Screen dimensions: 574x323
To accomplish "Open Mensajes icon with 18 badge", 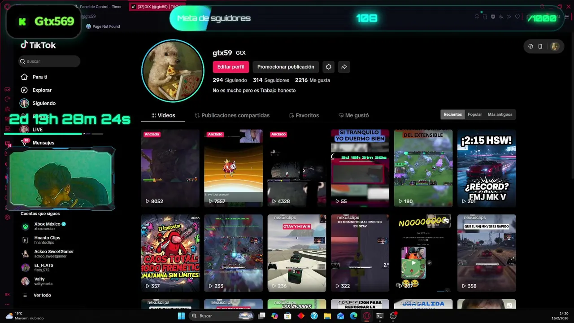I will (24, 143).
